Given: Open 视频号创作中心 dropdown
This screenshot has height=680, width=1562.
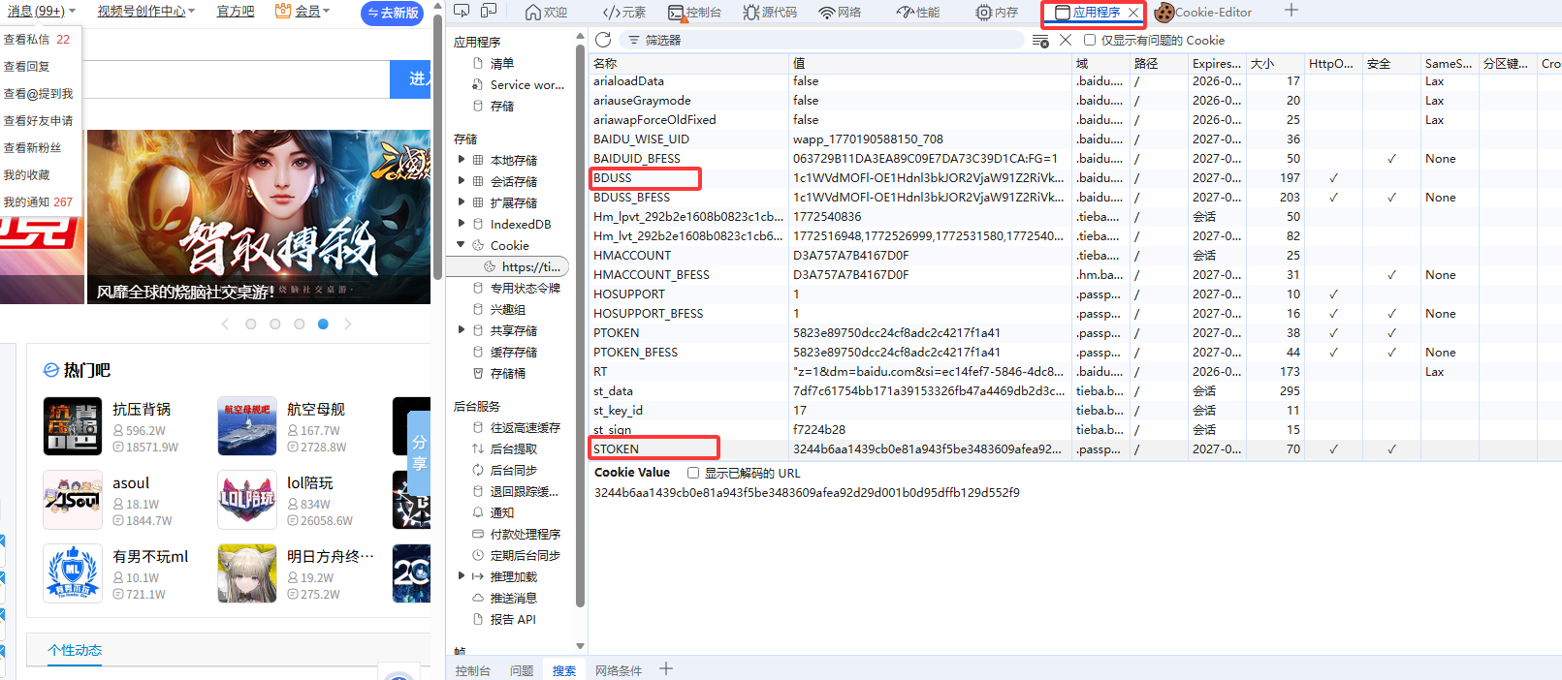Looking at the screenshot, I should (145, 11).
